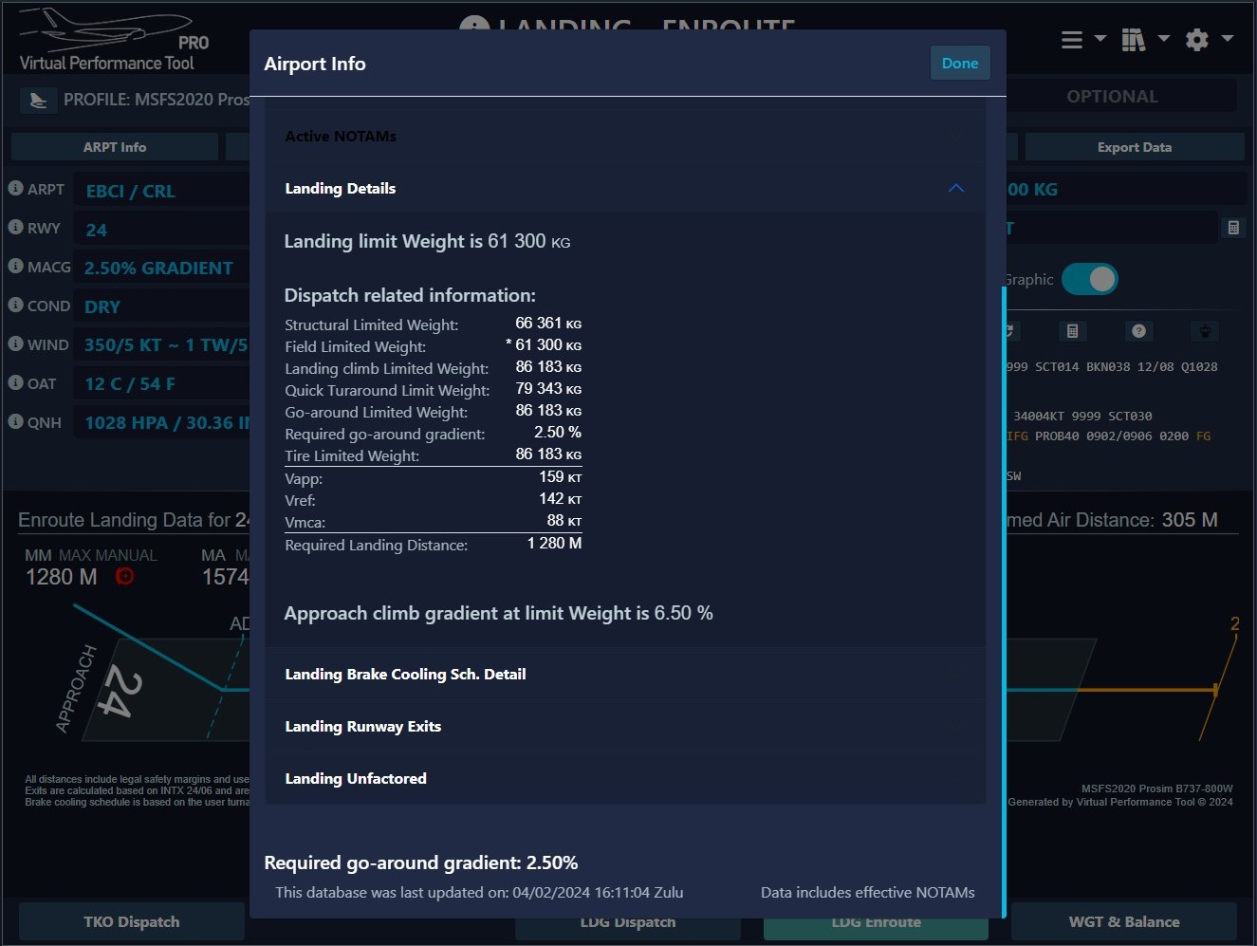
Task: Switch to the WGT & Balance tab
Action: (x=1123, y=921)
